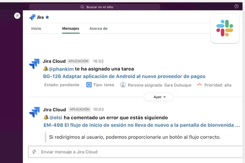Click the Tipo: tarea text
The width and height of the screenshot is (245, 163).
click(104, 85)
